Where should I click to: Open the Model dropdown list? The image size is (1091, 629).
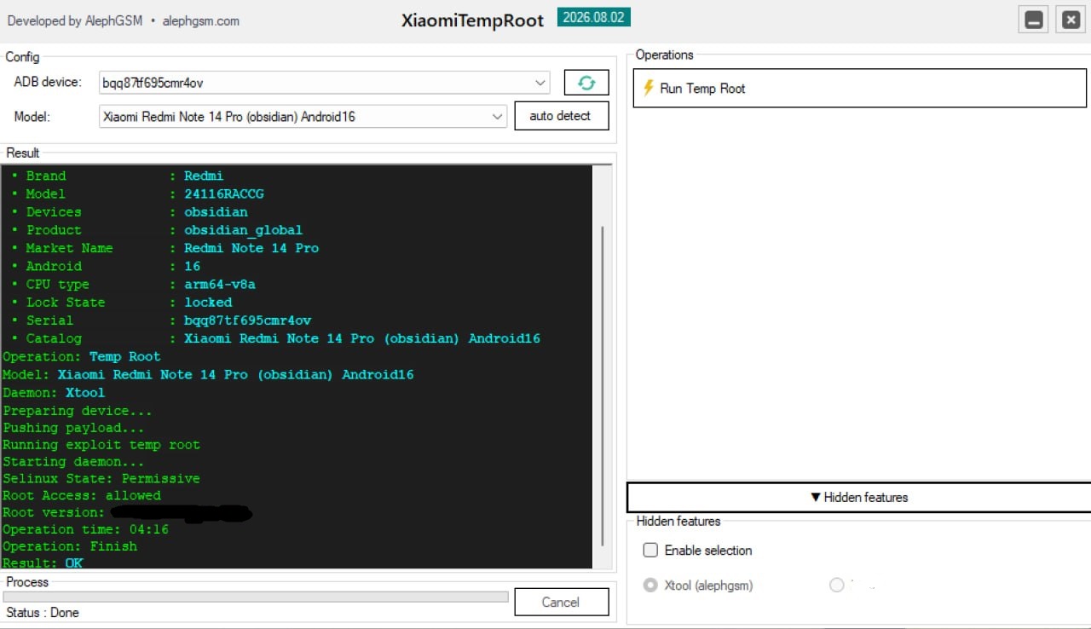coord(499,117)
